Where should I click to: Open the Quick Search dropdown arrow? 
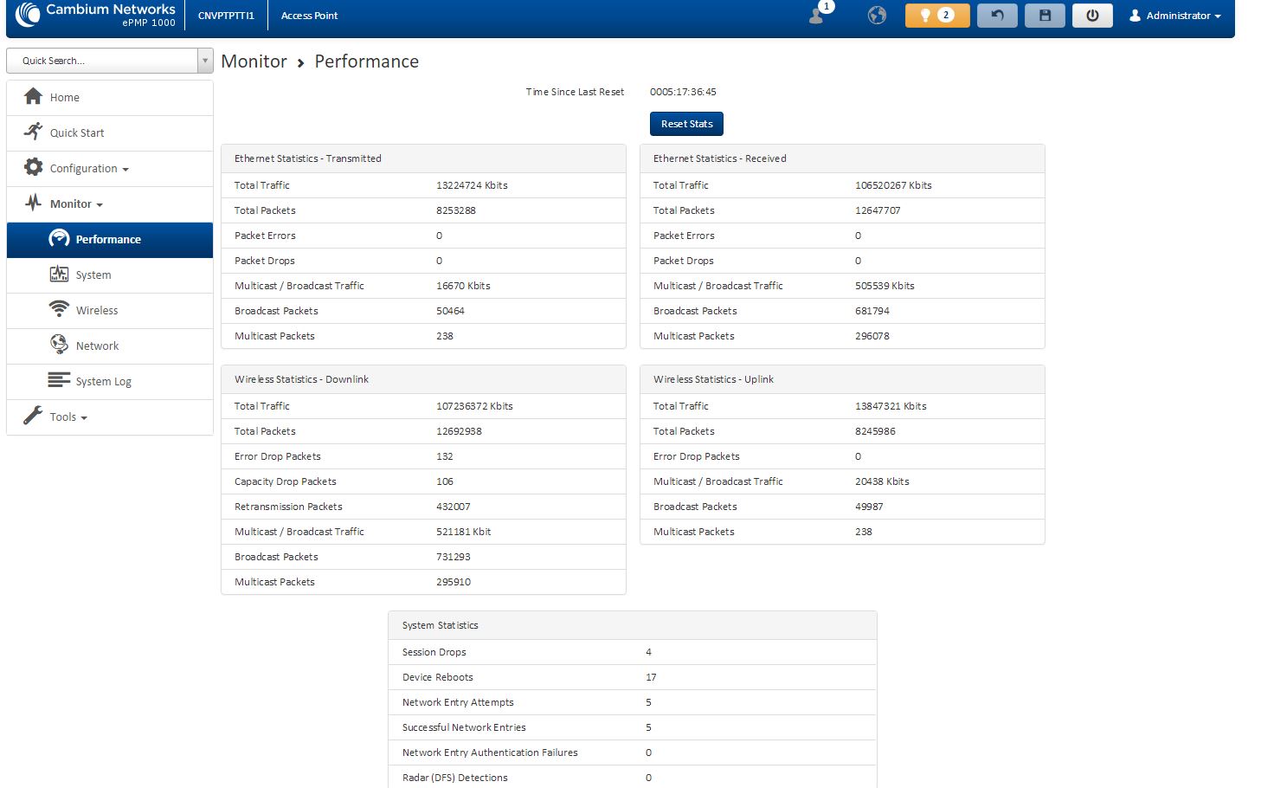[205, 61]
